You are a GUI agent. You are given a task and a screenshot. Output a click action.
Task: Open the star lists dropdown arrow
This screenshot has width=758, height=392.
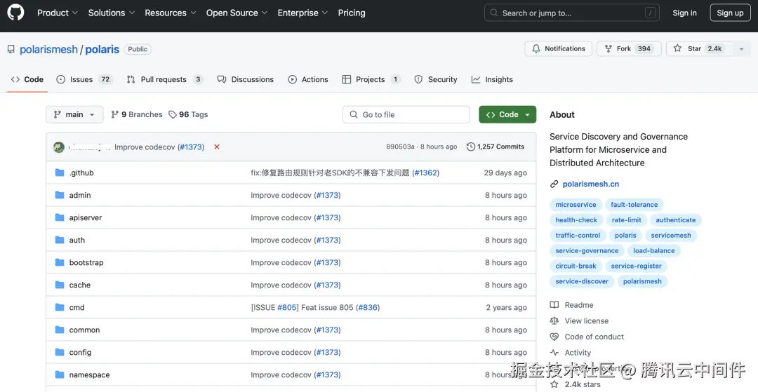pyautogui.click(x=742, y=49)
